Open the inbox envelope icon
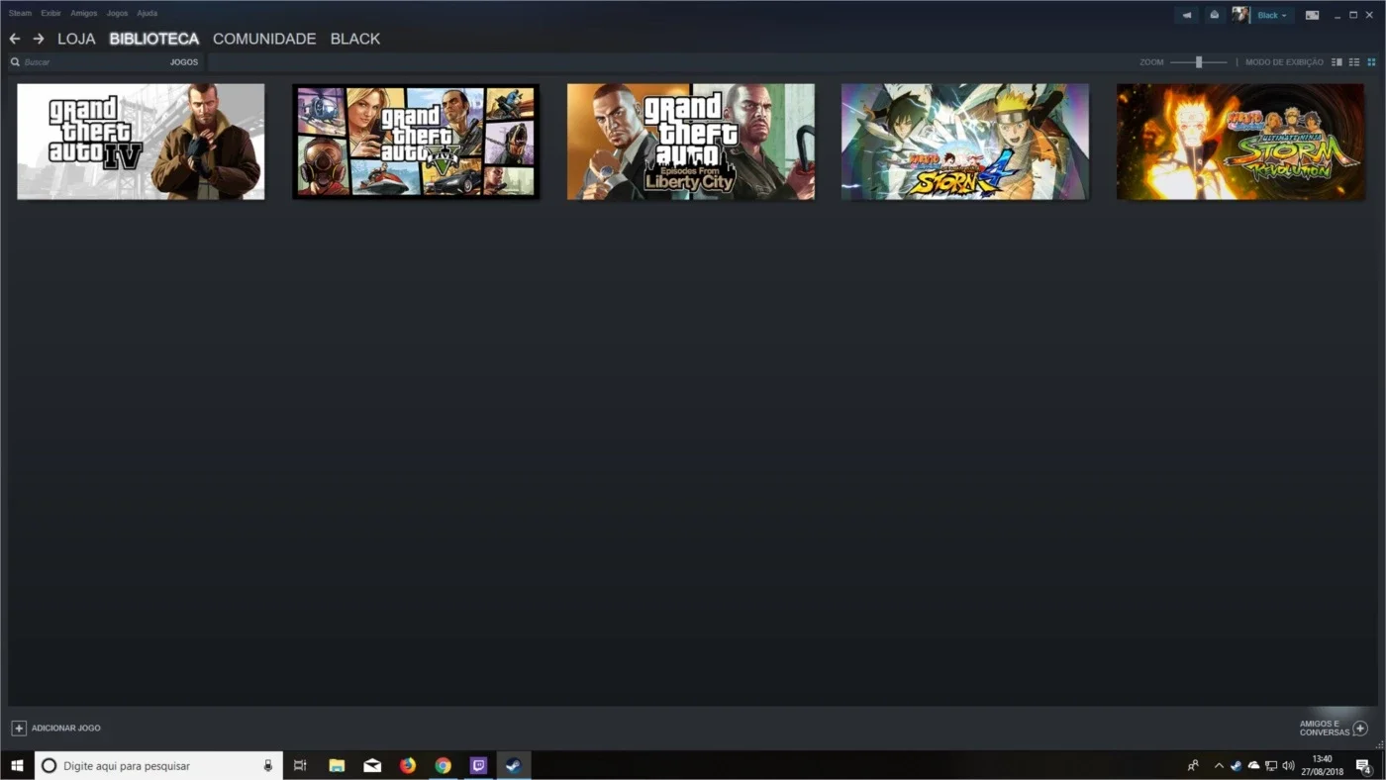 point(1214,15)
